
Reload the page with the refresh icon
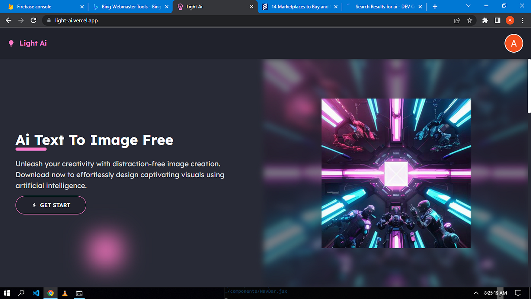point(33,20)
